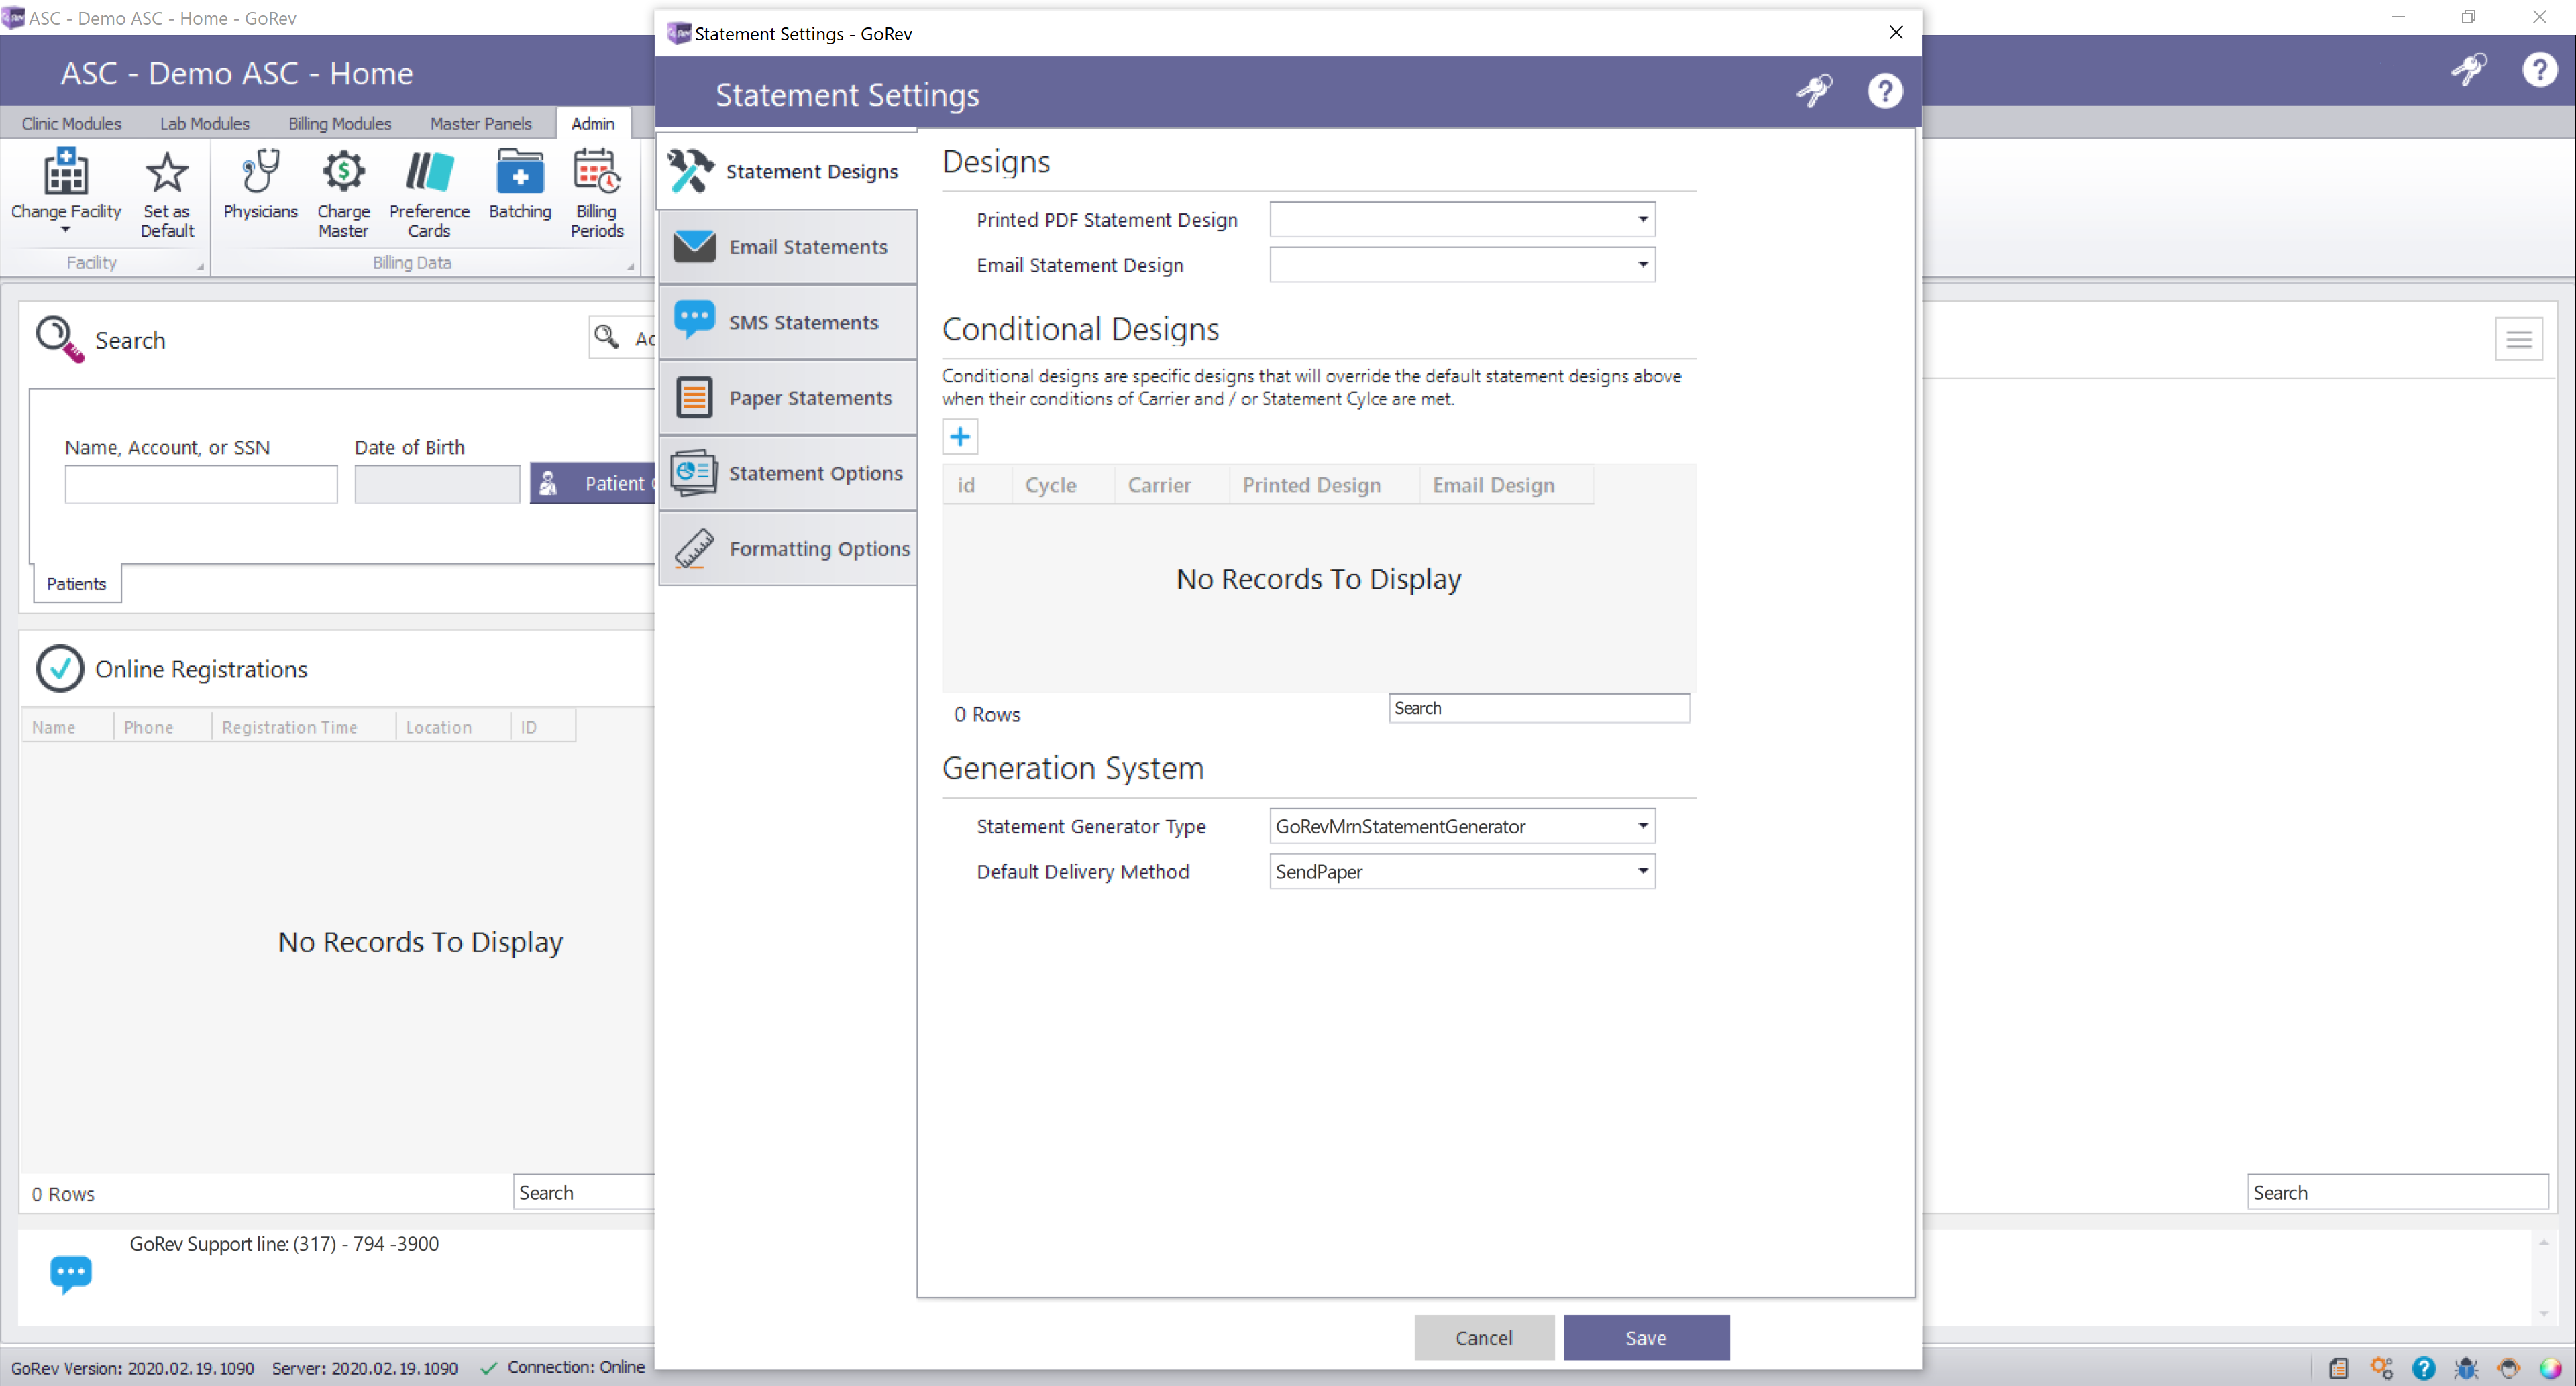Sort Online Registrations by Phone column
The width and height of the screenshot is (2576, 1386).
click(x=162, y=726)
